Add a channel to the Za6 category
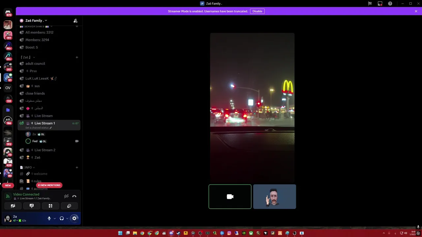 click(77, 57)
